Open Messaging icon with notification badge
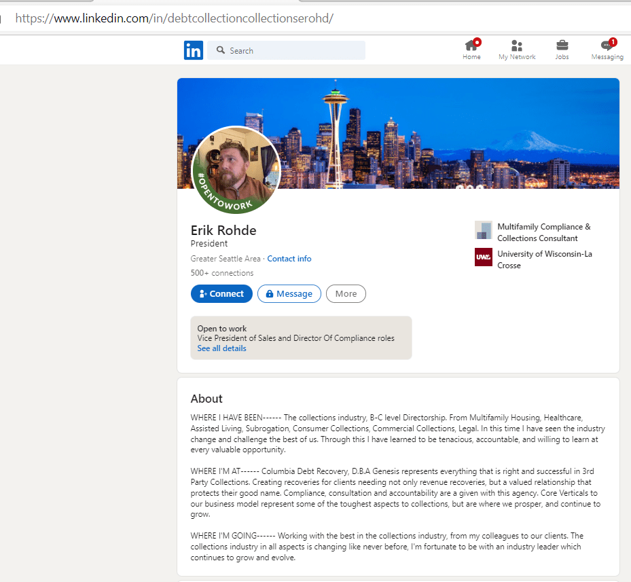Image resolution: width=631 pixels, height=582 pixels. click(607, 46)
